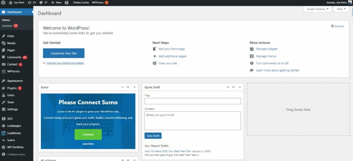353x161 pixels.
Task: Focus the What's on your mind content box
Action: pyautogui.click(x=193, y=120)
